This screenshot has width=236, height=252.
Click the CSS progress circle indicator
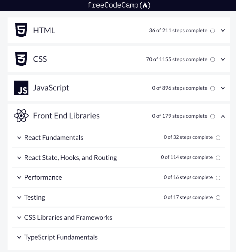point(213,60)
